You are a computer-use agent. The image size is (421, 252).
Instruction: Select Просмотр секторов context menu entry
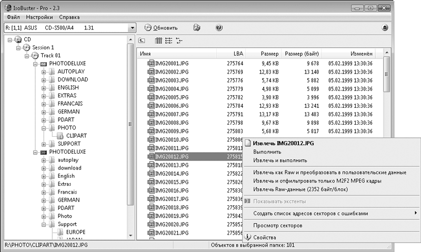(278, 225)
